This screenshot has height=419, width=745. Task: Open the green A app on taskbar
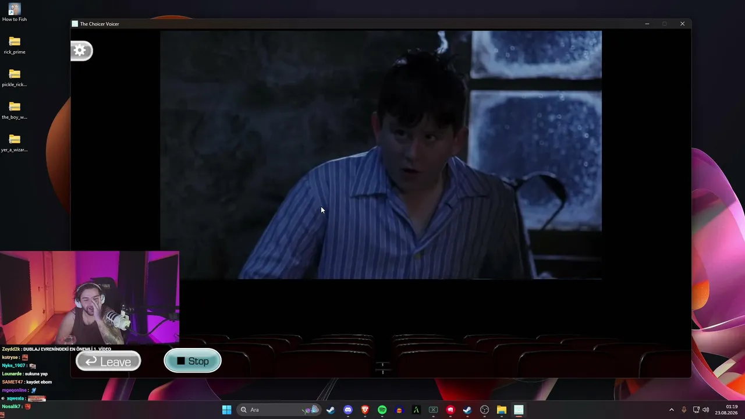point(416,410)
